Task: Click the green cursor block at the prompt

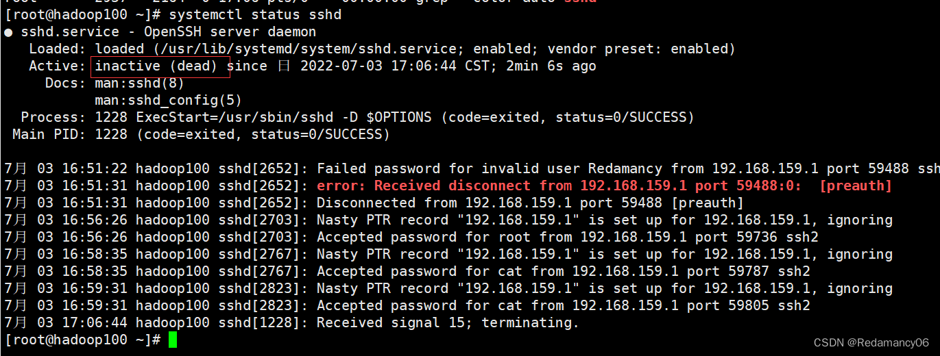Action: 173,340
